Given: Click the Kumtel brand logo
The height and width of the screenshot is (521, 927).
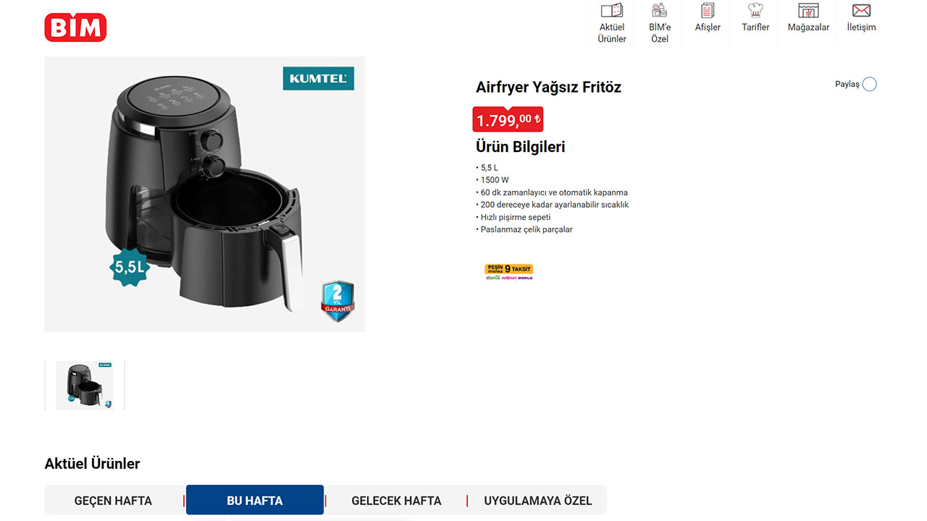Looking at the screenshot, I should 318,78.
